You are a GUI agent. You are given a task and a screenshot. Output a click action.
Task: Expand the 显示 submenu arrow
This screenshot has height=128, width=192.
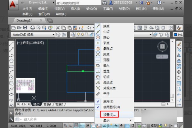click(131, 120)
